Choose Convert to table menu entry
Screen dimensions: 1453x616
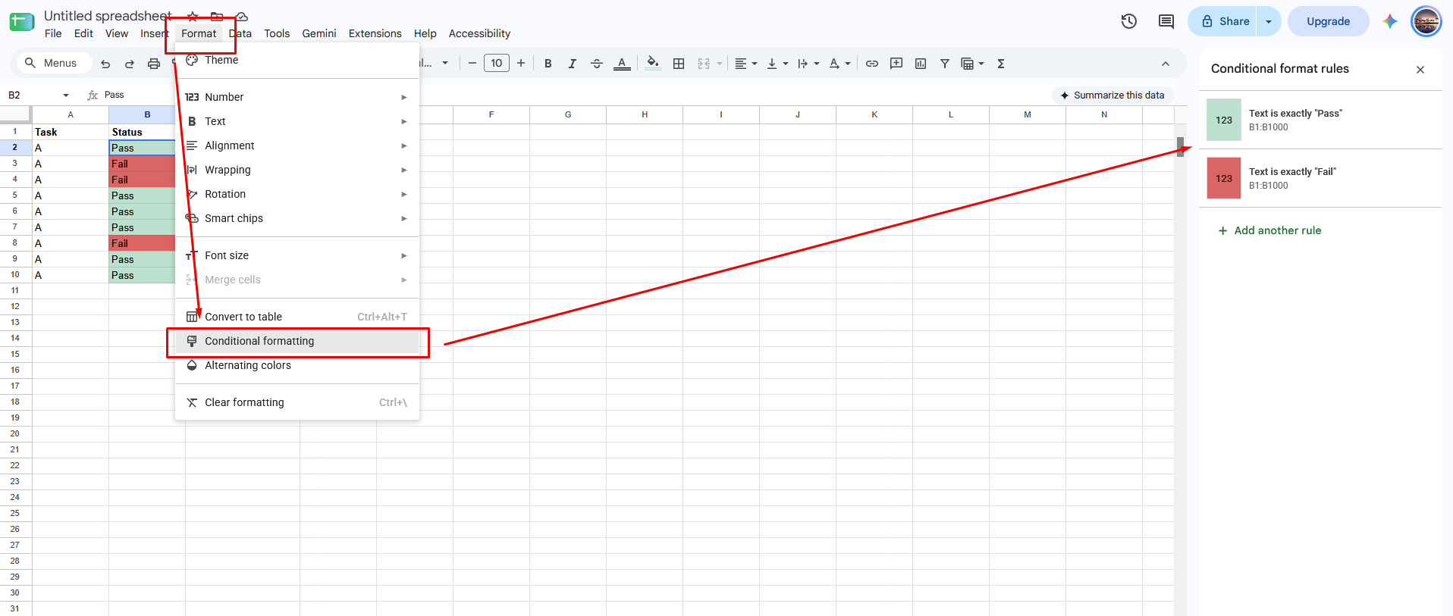[297, 317]
